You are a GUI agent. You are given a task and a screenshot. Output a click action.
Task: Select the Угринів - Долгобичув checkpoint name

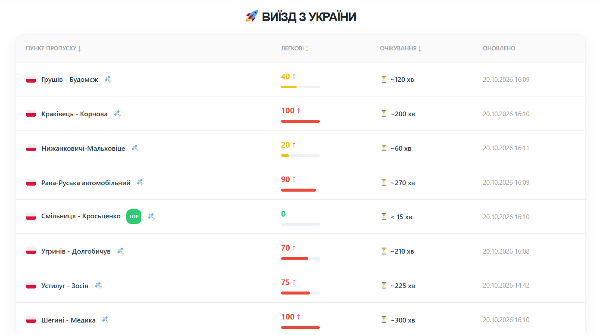[76, 251]
